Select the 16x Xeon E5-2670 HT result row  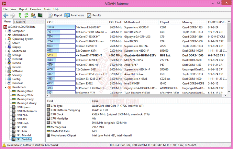[137, 27]
